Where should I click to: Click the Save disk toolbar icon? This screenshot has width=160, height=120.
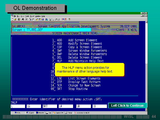click(x=19, y=19)
